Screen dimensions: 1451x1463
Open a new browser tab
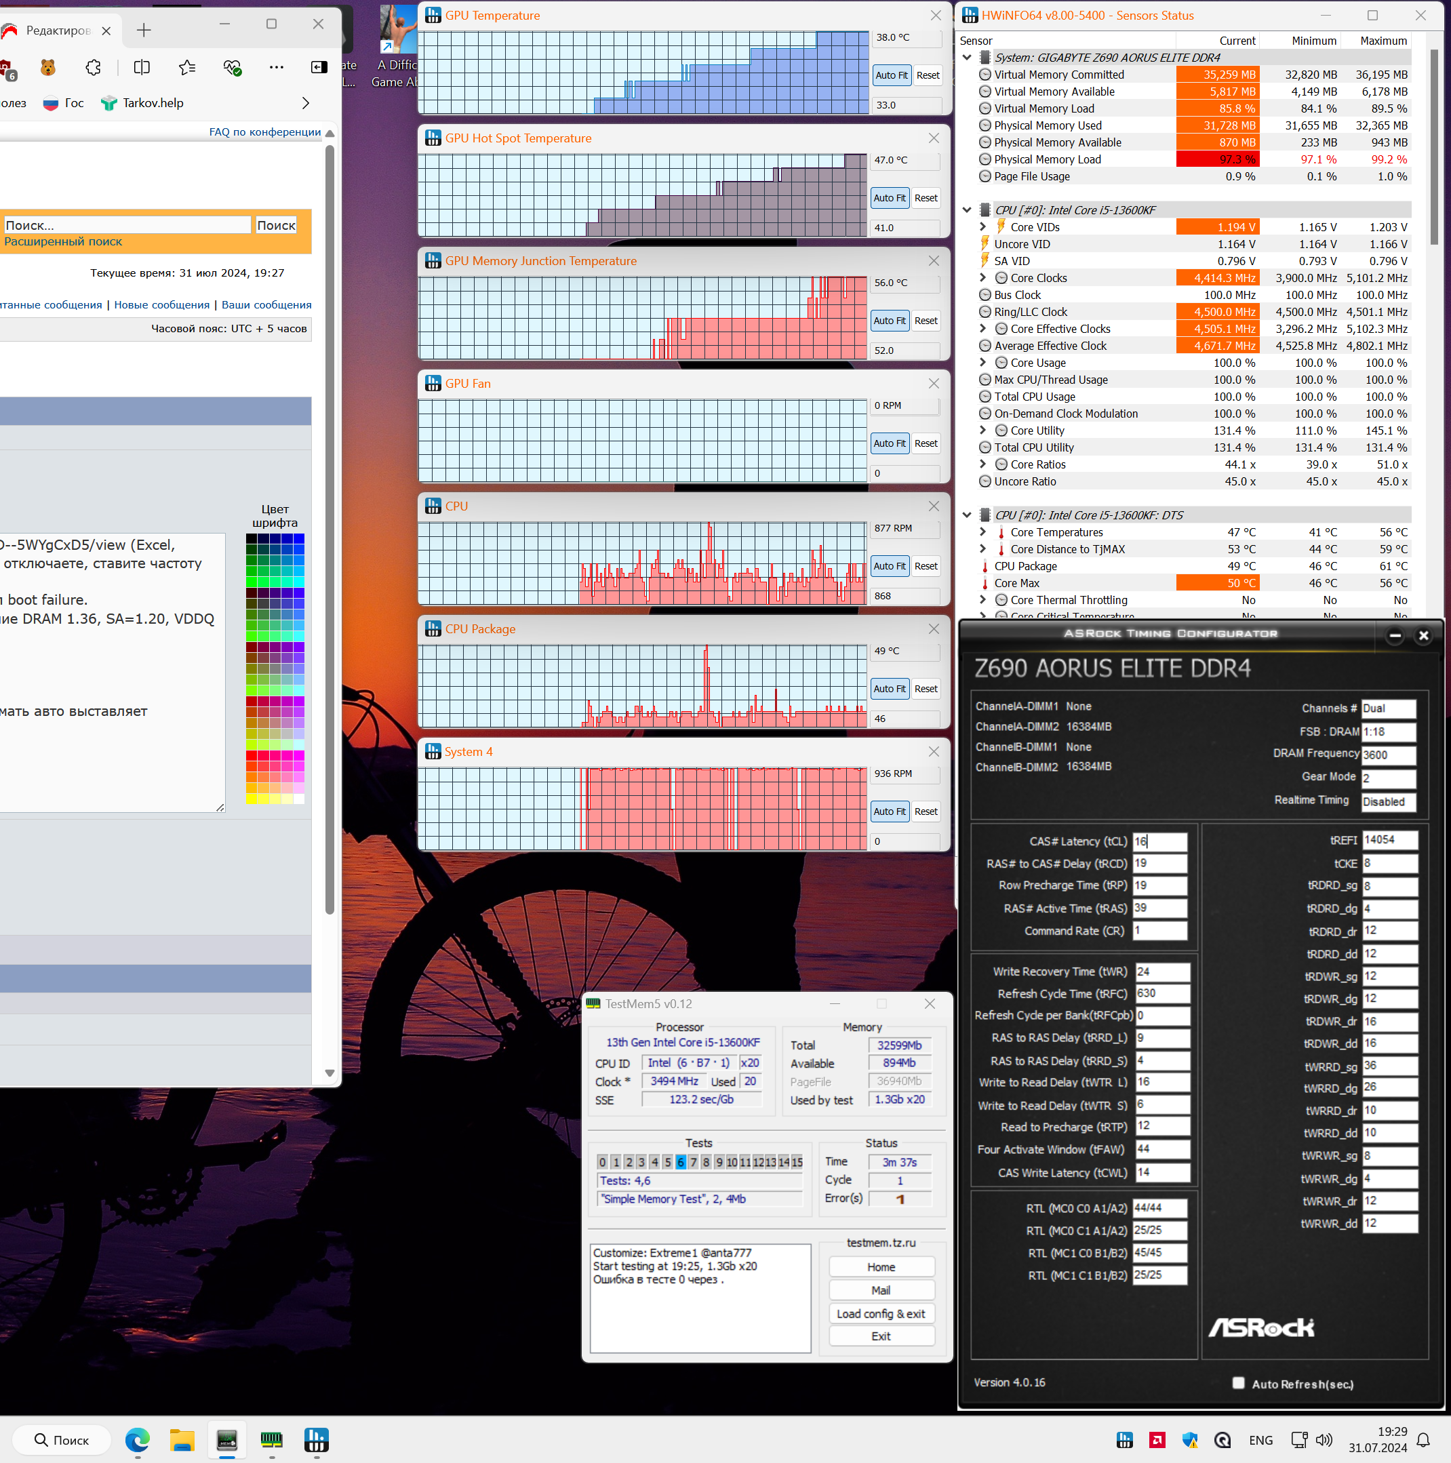click(x=144, y=31)
